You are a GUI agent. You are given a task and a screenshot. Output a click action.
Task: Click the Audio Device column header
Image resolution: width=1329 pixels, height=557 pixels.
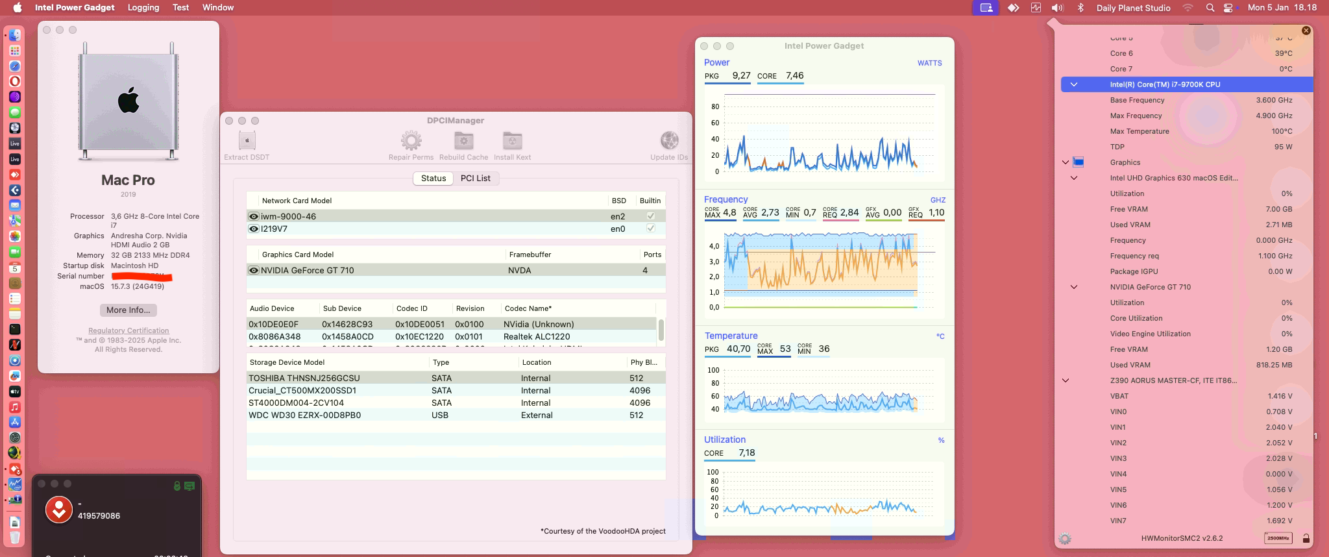(272, 308)
